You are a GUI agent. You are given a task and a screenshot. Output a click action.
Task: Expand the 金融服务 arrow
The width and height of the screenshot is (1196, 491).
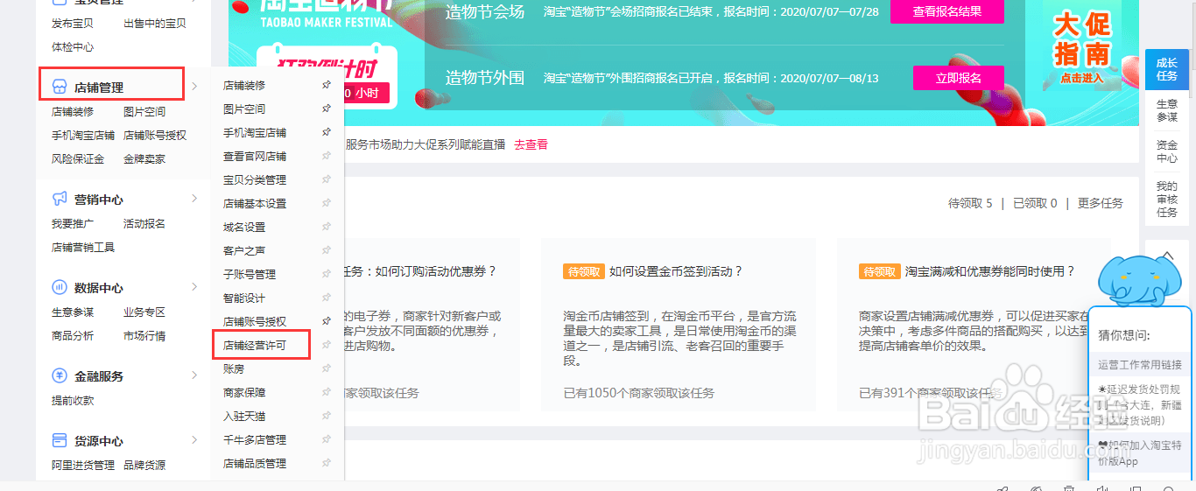pos(194,375)
